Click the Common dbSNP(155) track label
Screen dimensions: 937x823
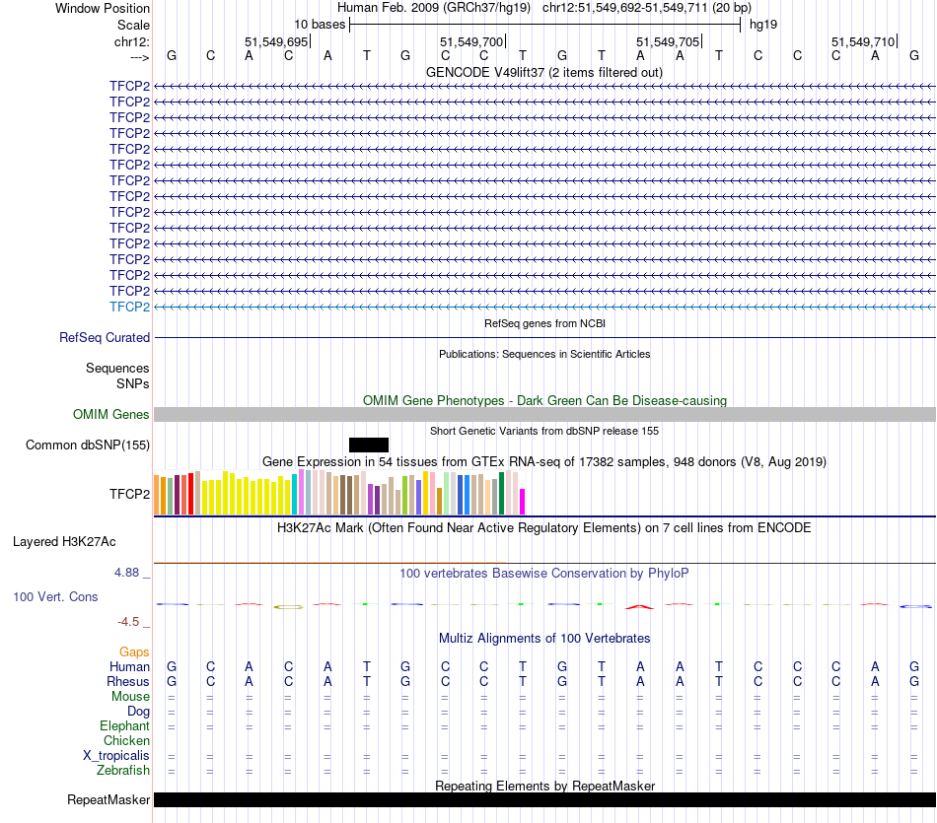coord(88,445)
